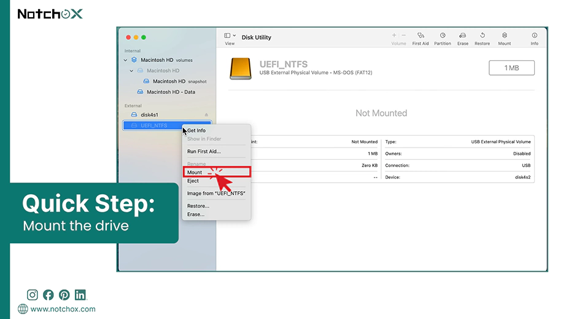This screenshot has height=319, width=566.
Task: Open the Partition tool in toolbar
Action: click(442, 36)
